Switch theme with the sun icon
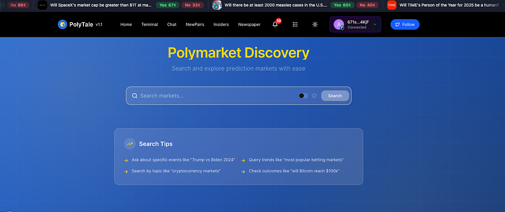The image size is (505, 212). point(315,25)
